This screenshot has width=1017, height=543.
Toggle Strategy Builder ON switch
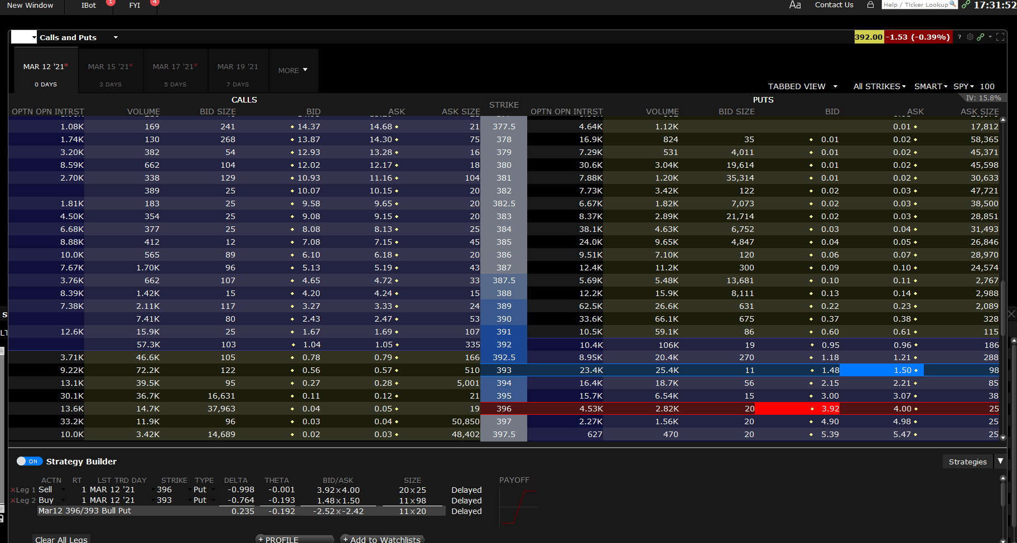30,461
